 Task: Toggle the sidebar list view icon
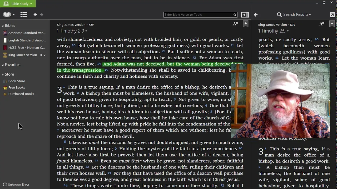tap(24, 15)
